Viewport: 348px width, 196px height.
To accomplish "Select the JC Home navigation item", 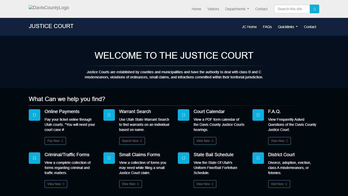I will [x=249, y=27].
